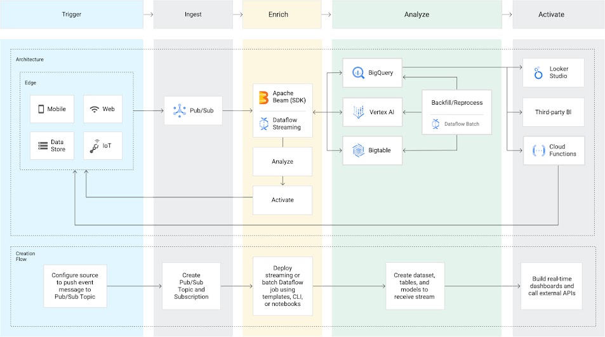Click the Apache Beam (SDK) label
Viewport: 605px width, 337px height.
[289, 96]
